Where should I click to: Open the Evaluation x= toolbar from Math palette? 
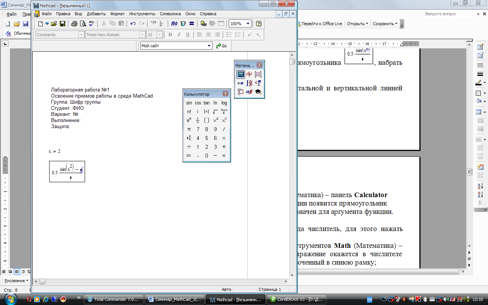point(241,83)
